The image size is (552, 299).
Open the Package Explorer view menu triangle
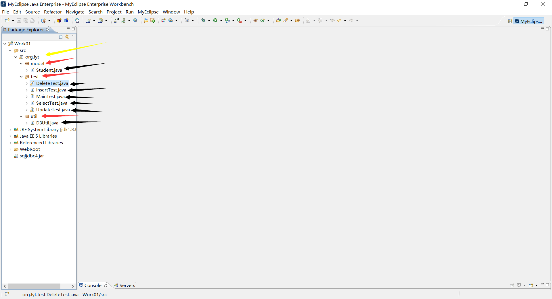73,36
